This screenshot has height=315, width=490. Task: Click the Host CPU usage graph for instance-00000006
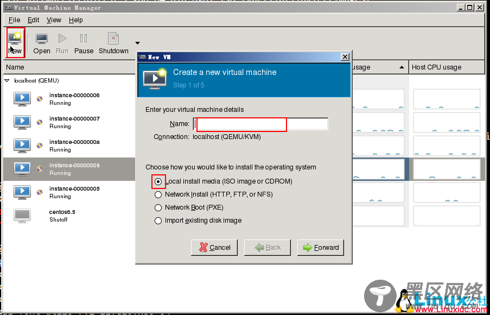[x=447, y=99]
